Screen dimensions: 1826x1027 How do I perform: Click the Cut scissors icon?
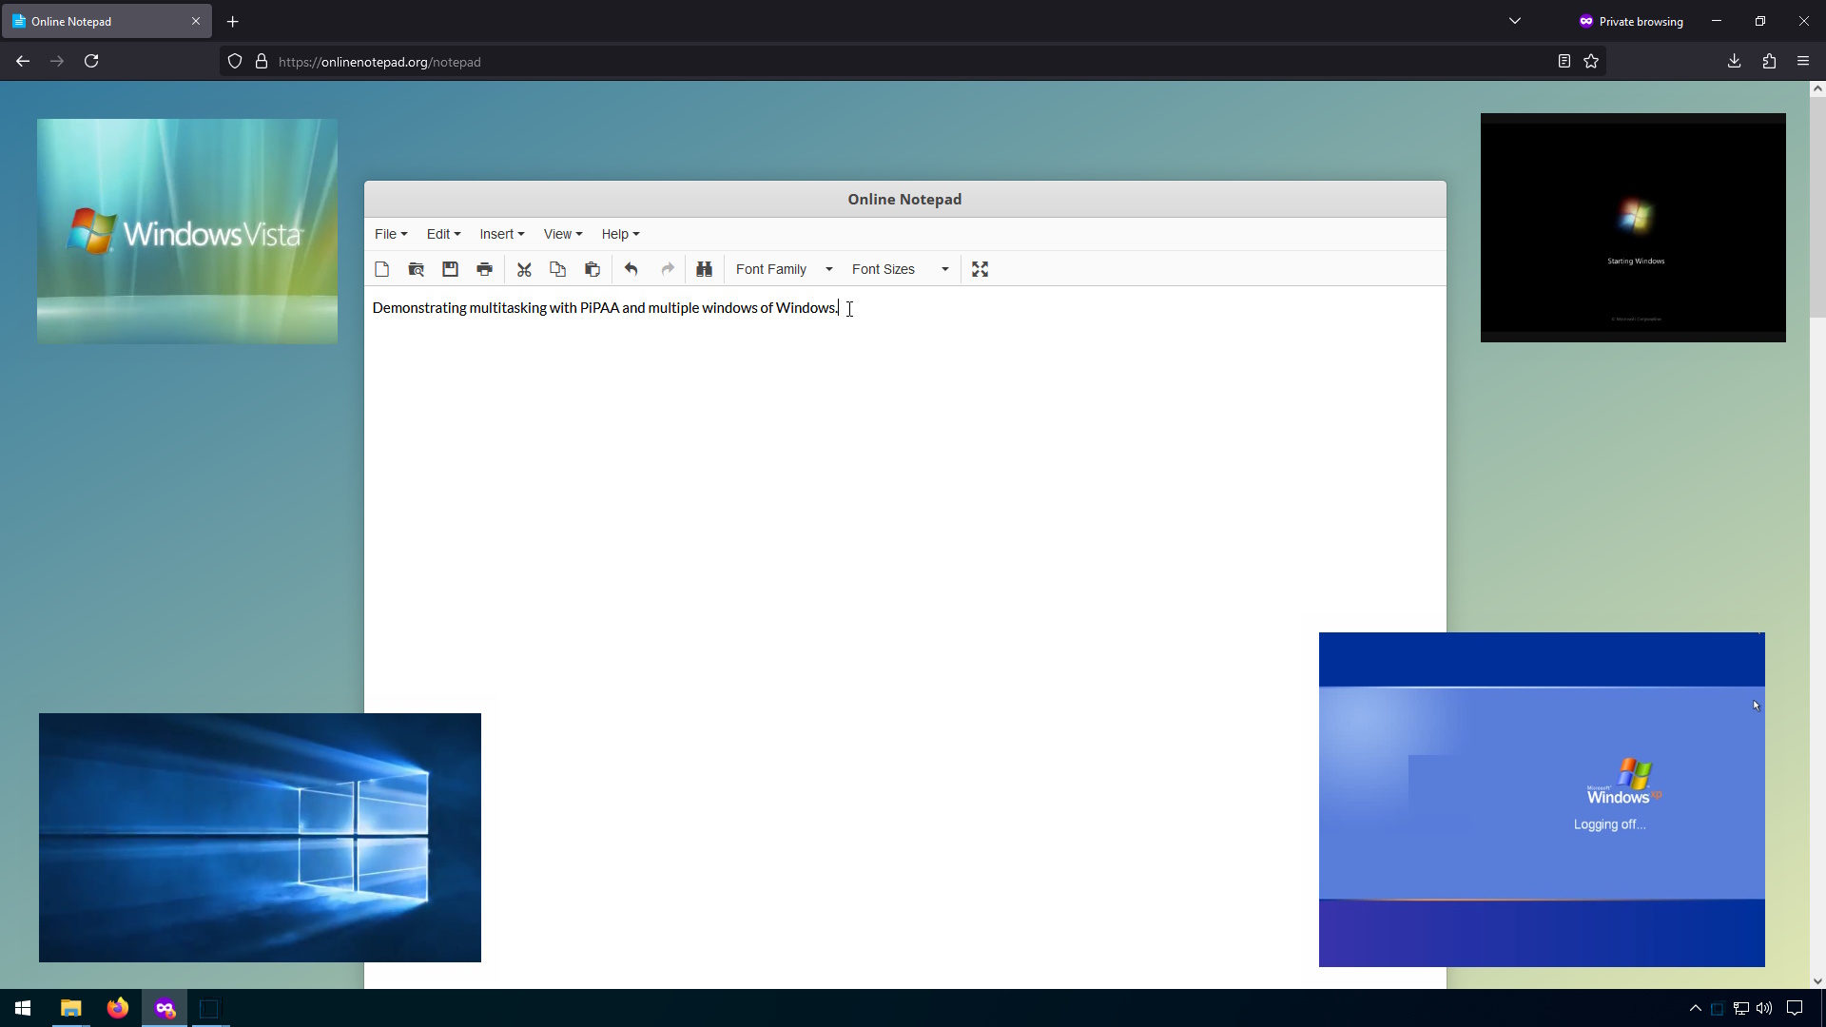(x=524, y=269)
